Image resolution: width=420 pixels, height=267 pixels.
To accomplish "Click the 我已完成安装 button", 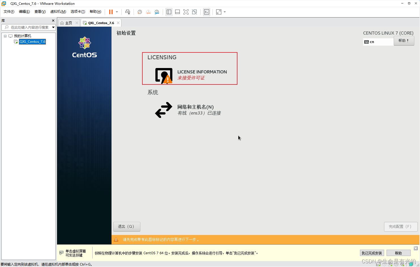I will [372, 253].
